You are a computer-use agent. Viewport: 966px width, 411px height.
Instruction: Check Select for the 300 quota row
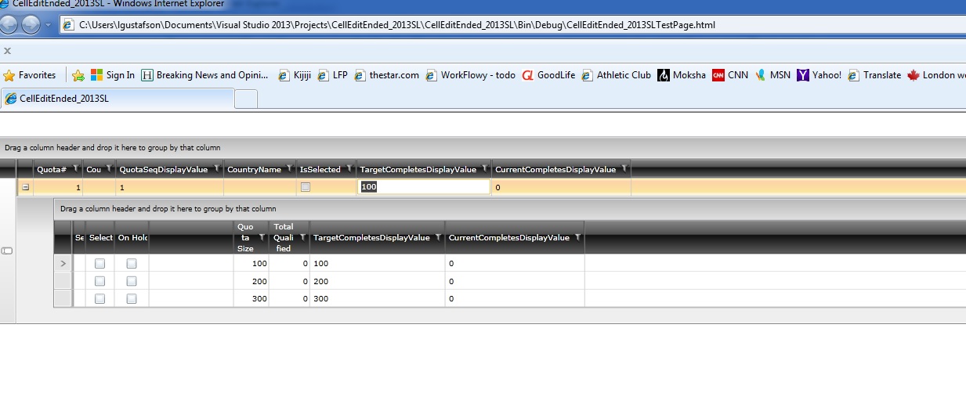click(99, 298)
